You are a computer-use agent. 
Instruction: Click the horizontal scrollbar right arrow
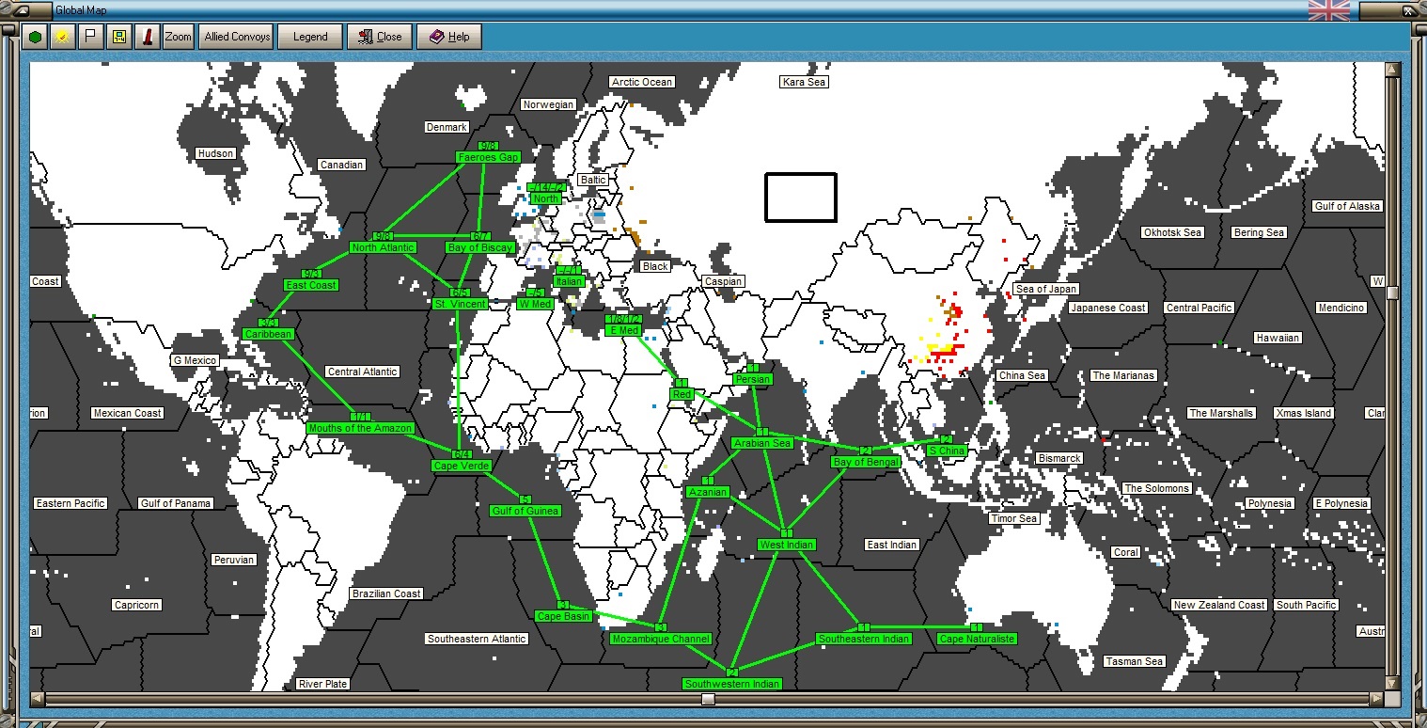pos(1377,699)
